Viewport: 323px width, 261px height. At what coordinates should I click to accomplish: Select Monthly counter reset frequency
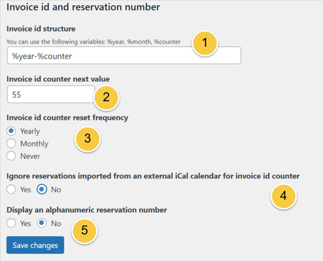click(x=11, y=144)
